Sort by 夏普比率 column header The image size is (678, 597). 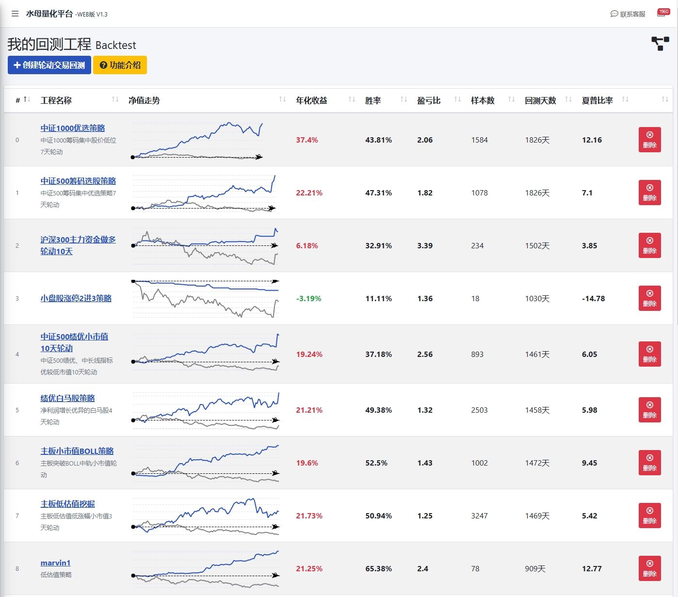pos(597,100)
